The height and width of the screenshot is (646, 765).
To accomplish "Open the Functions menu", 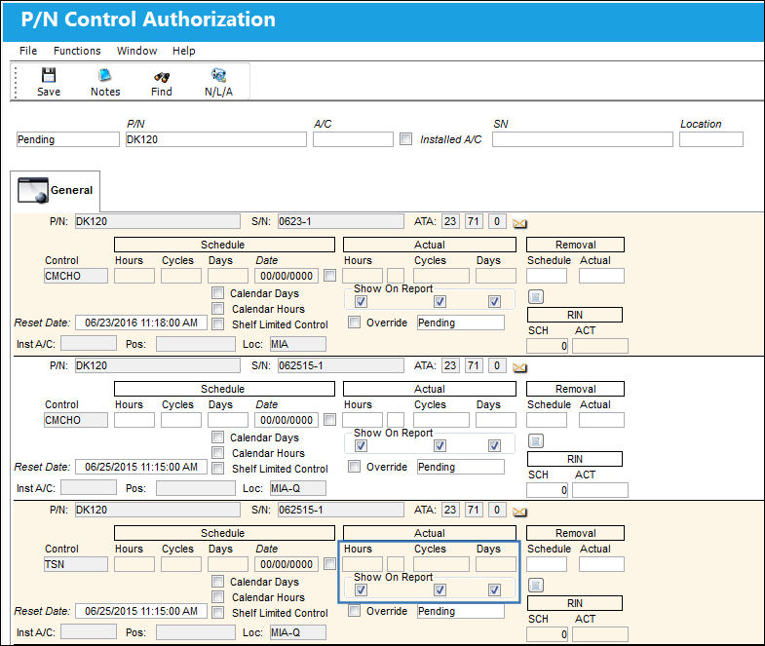I will 77,51.
